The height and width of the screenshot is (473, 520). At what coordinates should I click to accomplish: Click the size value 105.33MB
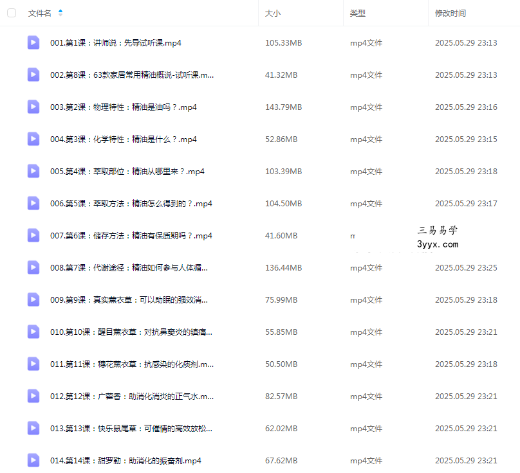(284, 43)
